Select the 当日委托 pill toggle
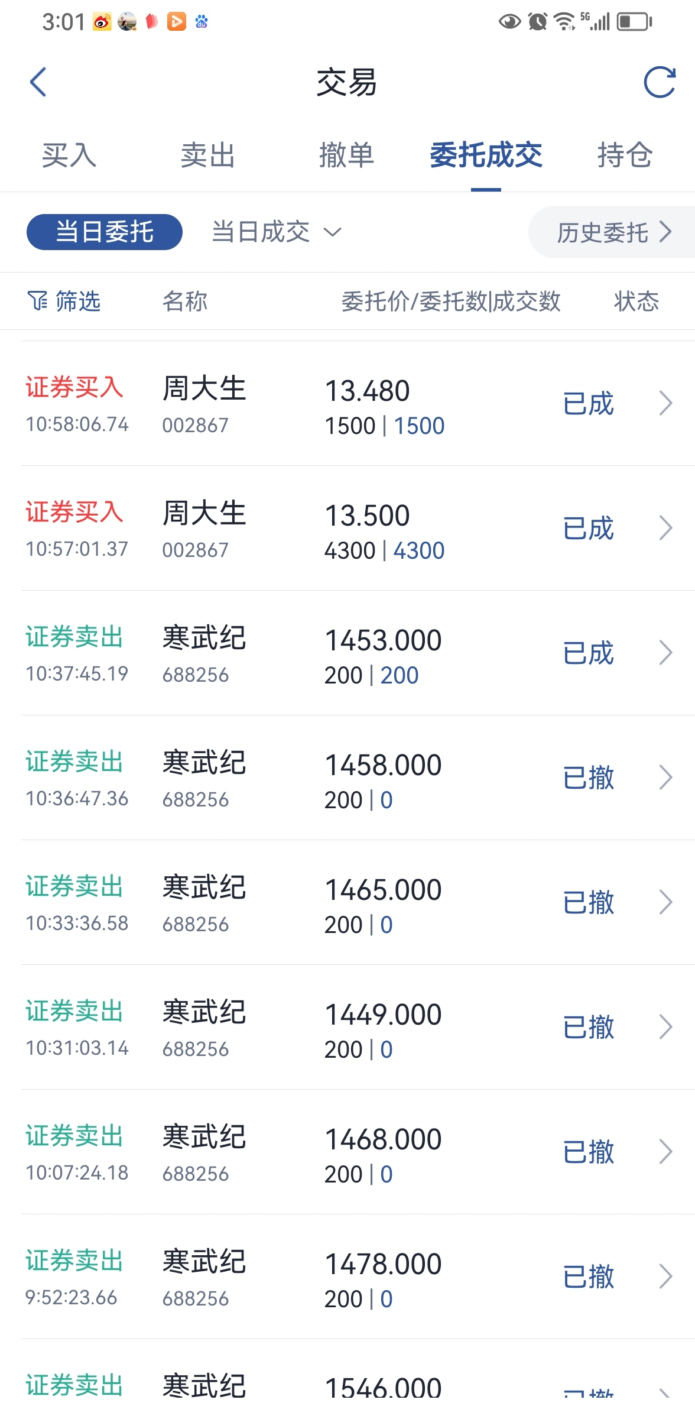Screen dimensions: 695x1419 (x=105, y=232)
